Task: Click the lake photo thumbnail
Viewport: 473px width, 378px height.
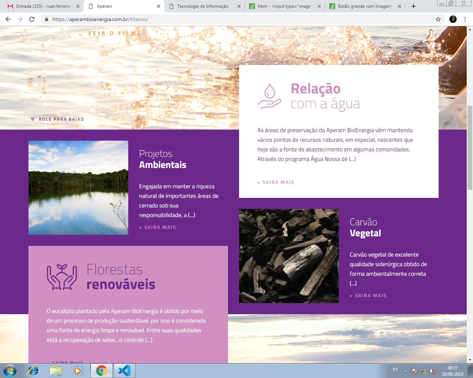Action: pos(78,188)
